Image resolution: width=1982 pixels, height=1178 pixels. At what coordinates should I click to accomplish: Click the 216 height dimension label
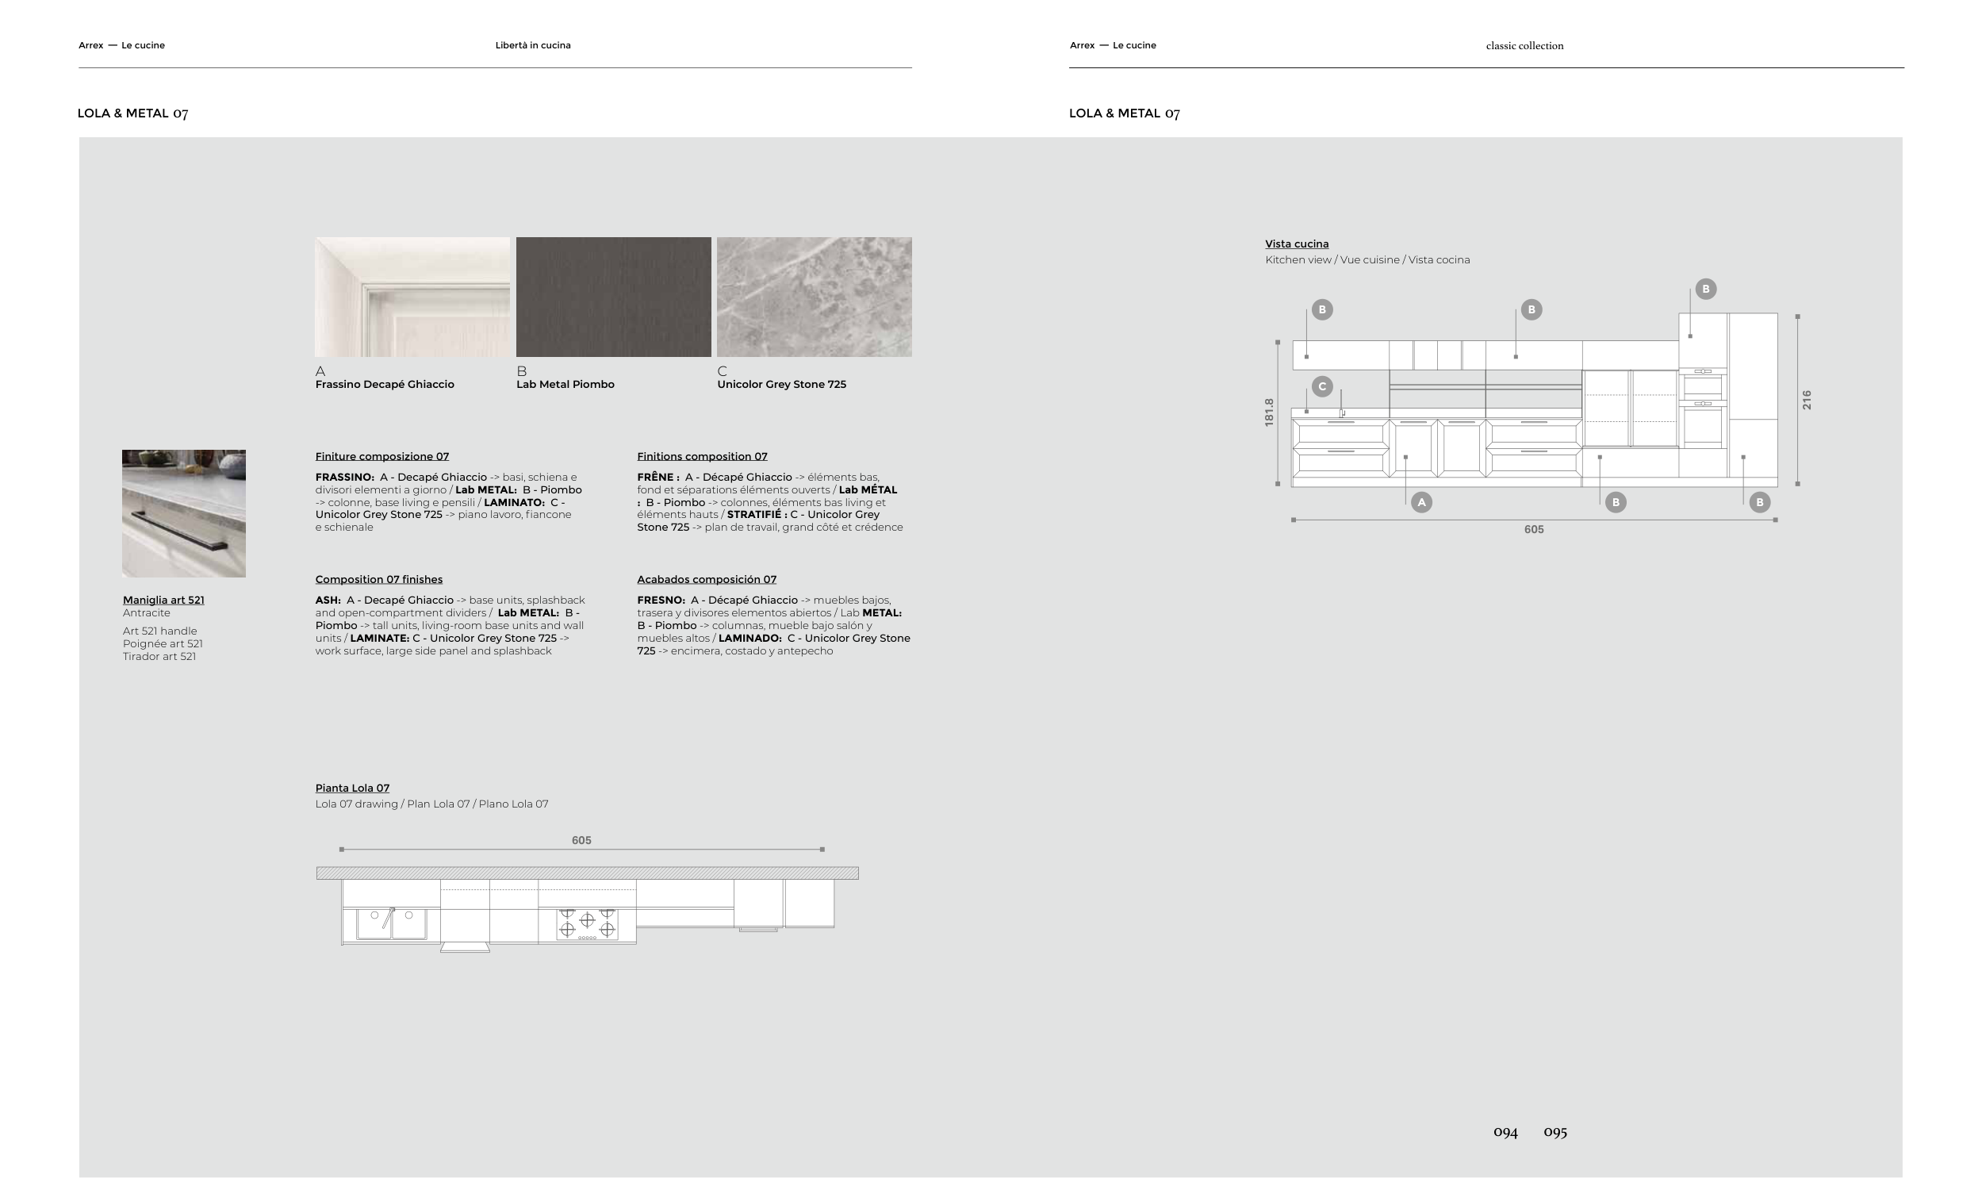1807,399
